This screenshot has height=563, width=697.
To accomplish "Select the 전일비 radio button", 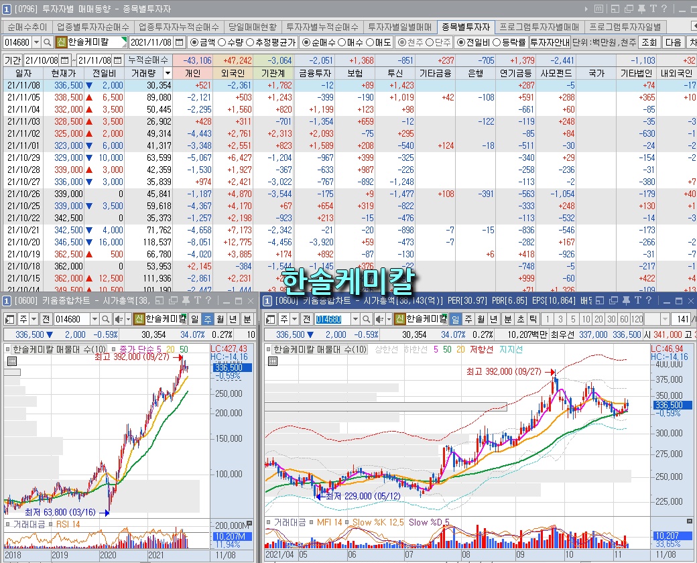I will tap(461, 43).
